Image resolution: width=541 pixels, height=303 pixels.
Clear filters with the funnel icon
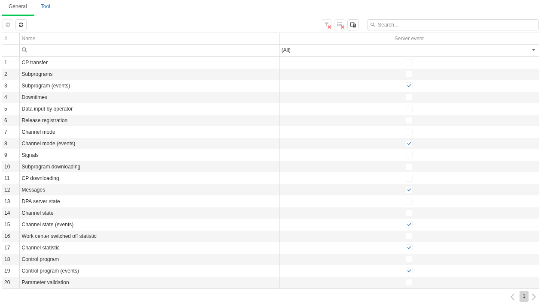326,25
